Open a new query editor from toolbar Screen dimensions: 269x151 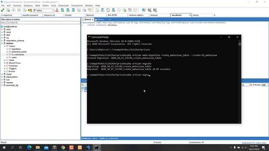(8, 10)
